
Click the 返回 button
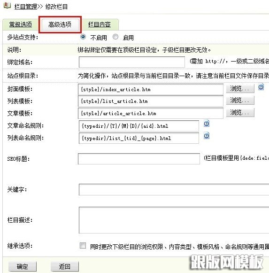(x=65, y=266)
